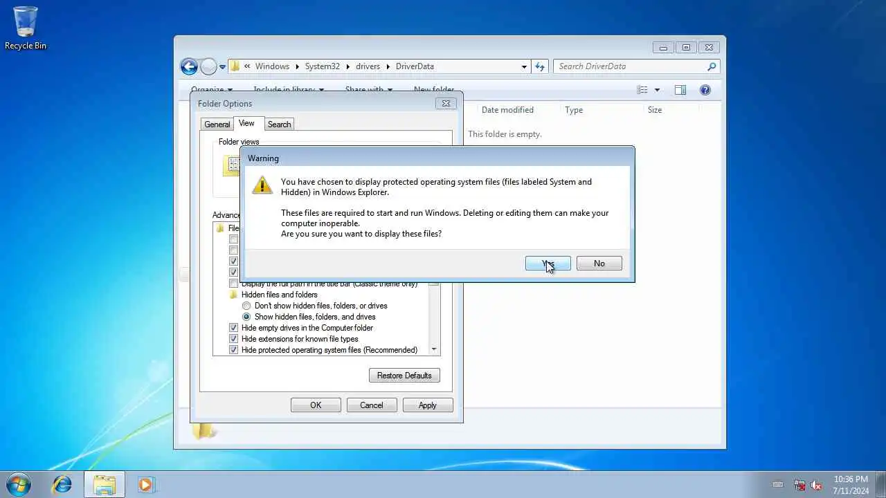Launch Windows Media Player from the taskbar
This screenshot has width=886, height=498.
point(145,484)
